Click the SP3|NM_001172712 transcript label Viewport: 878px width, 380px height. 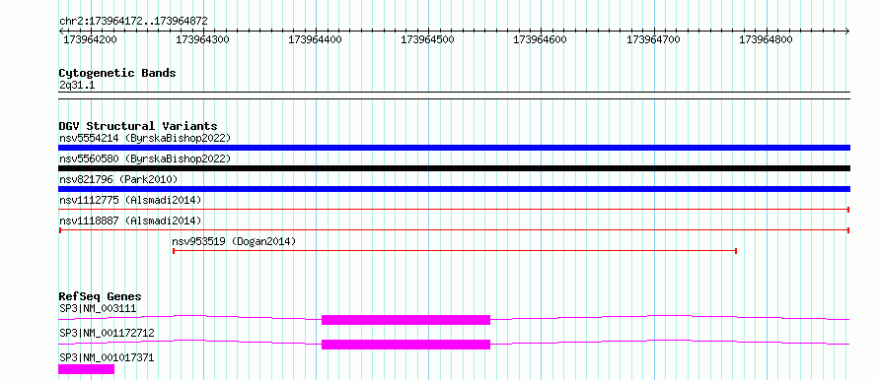click(107, 333)
